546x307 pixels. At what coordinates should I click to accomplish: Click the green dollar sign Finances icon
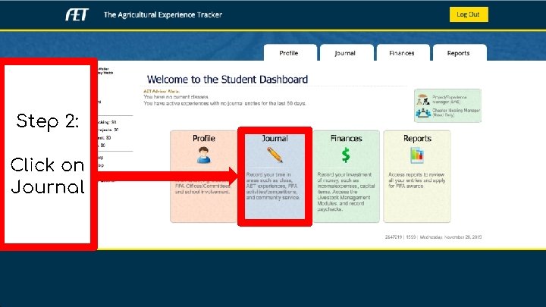[x=346, y=155]
